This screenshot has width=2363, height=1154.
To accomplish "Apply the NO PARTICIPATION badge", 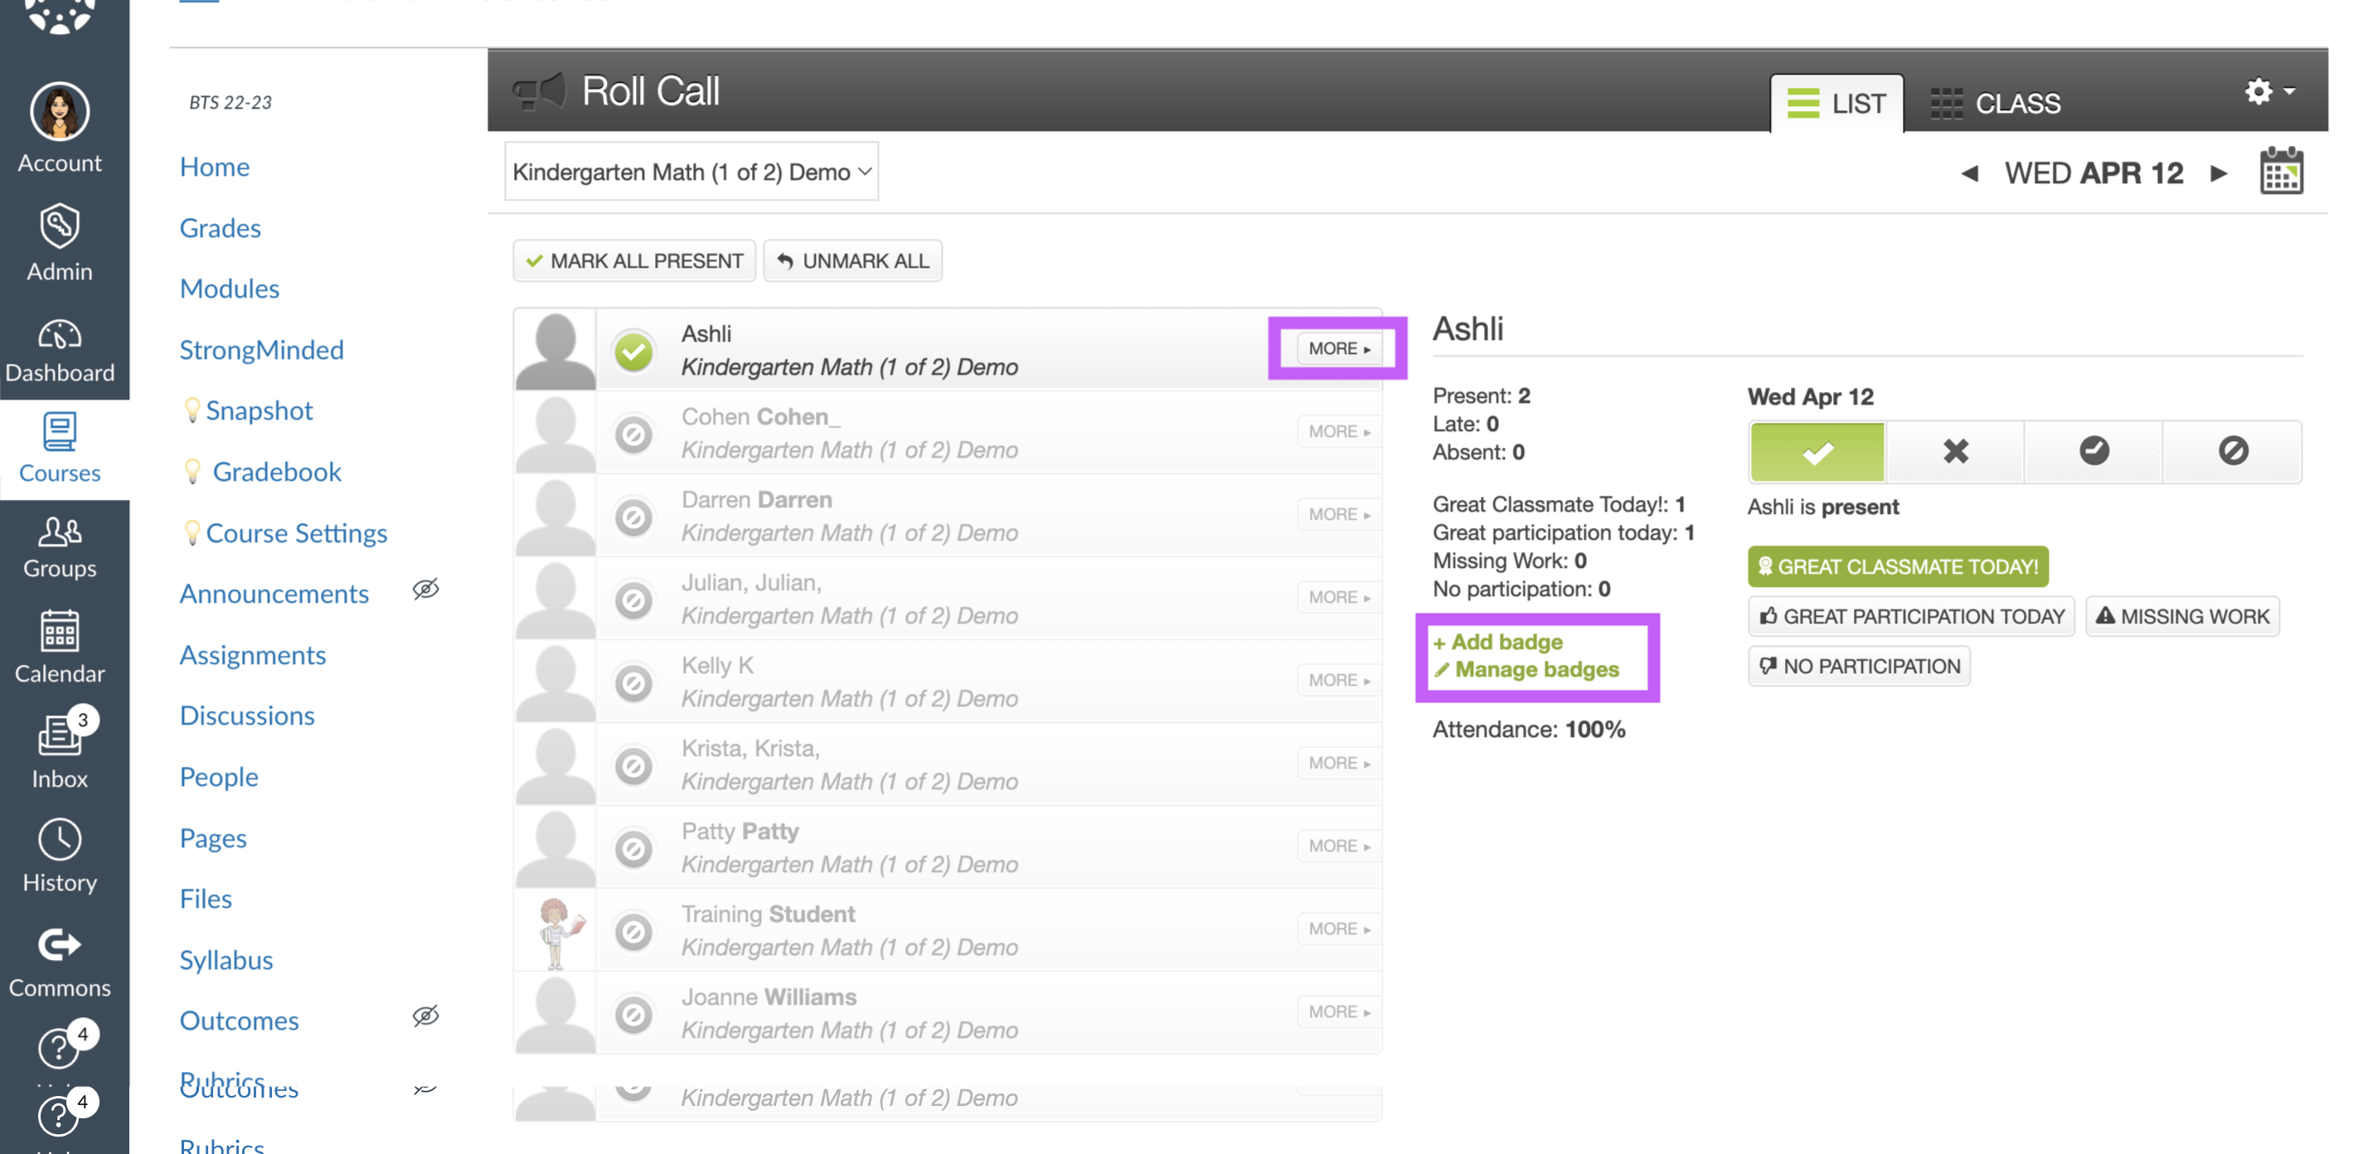I will (1858, 665).
